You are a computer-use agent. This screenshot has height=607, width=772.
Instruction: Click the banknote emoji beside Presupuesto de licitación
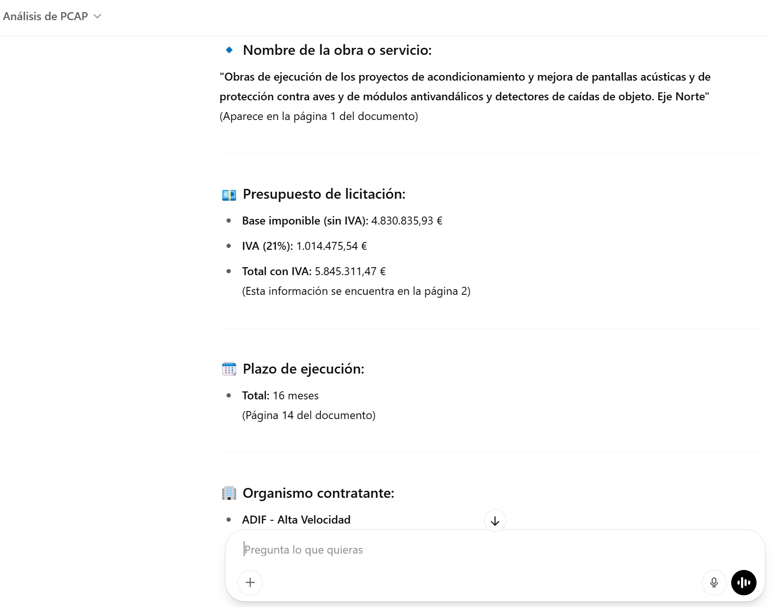(229, 194)
